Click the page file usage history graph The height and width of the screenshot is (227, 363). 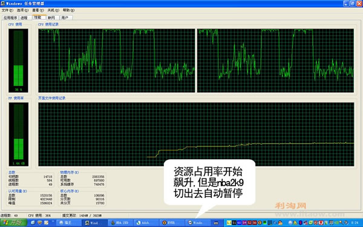tap(196, 134)
